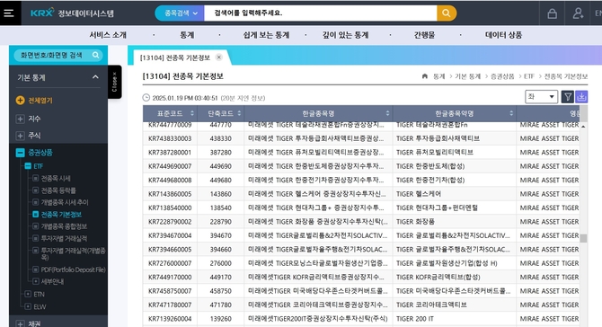Open 전종목 등락률 in sidebar
Image resolution: width=602 pixels, height=327 pixels.
coord(58,190)
